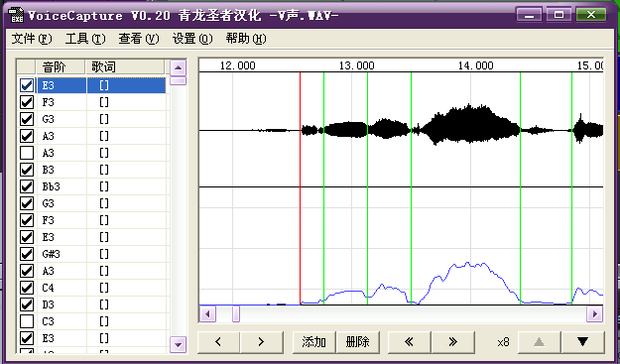
Task: Open the 设置(O) menu
Action: 192,39
